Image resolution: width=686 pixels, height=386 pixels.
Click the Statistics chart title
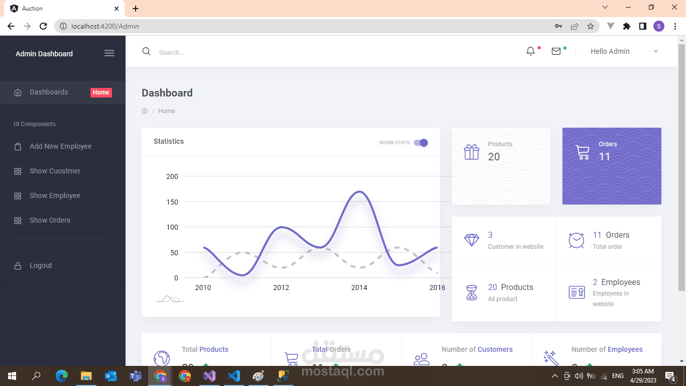click(x=169, y=141)
